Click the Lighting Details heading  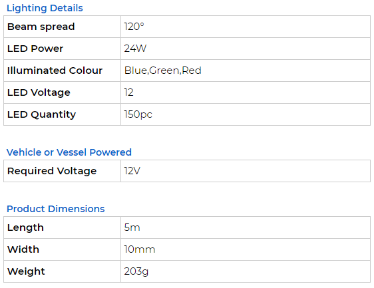click(x=45, y=8)
